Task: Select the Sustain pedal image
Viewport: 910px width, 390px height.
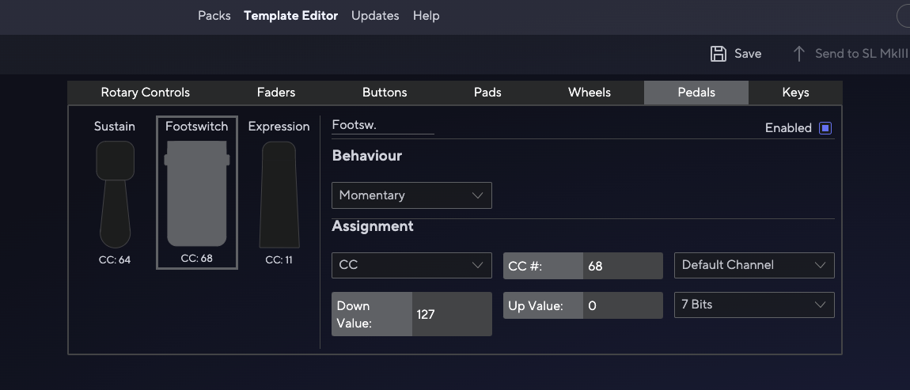Action: click(115, 195)
